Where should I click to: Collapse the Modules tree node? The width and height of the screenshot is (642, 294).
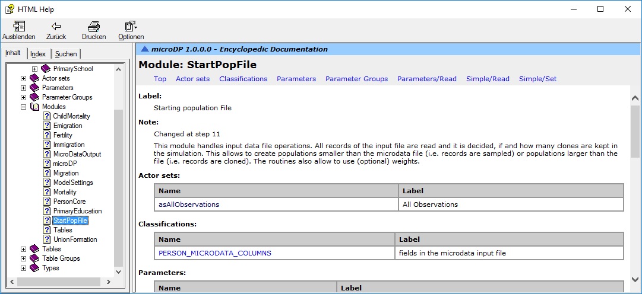click(24, 107)
